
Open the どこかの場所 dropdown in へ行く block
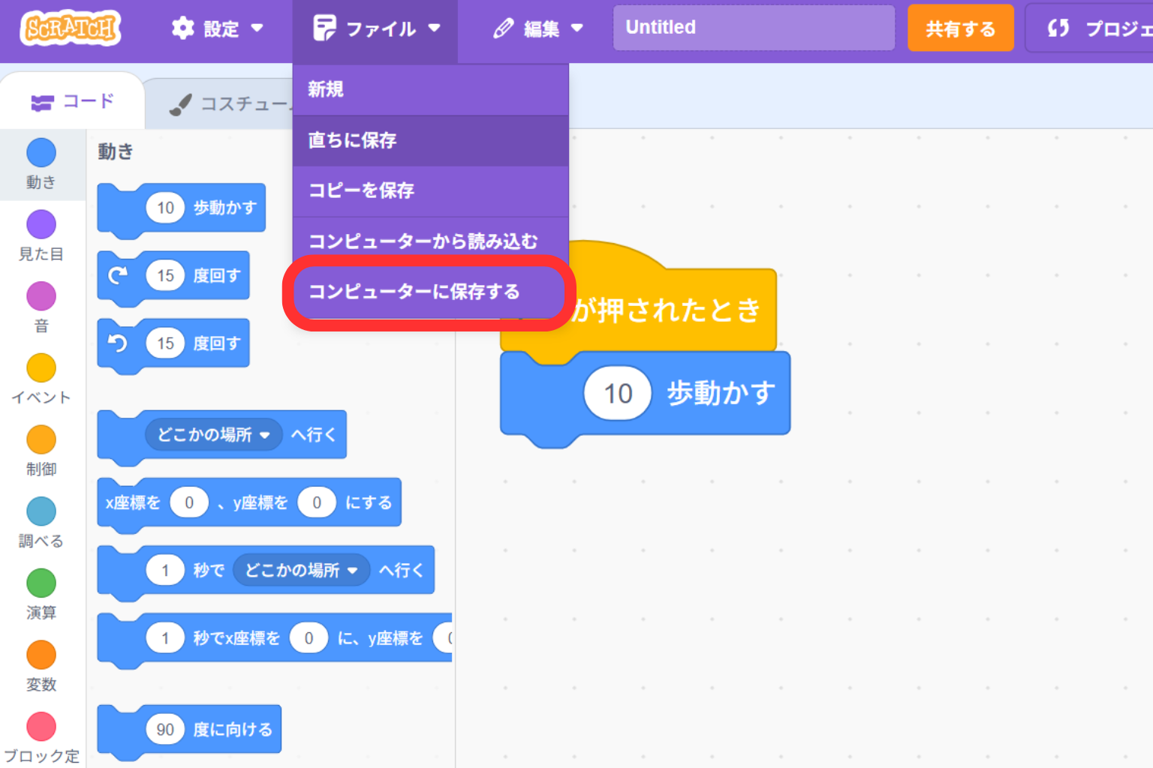pos(212,434)
